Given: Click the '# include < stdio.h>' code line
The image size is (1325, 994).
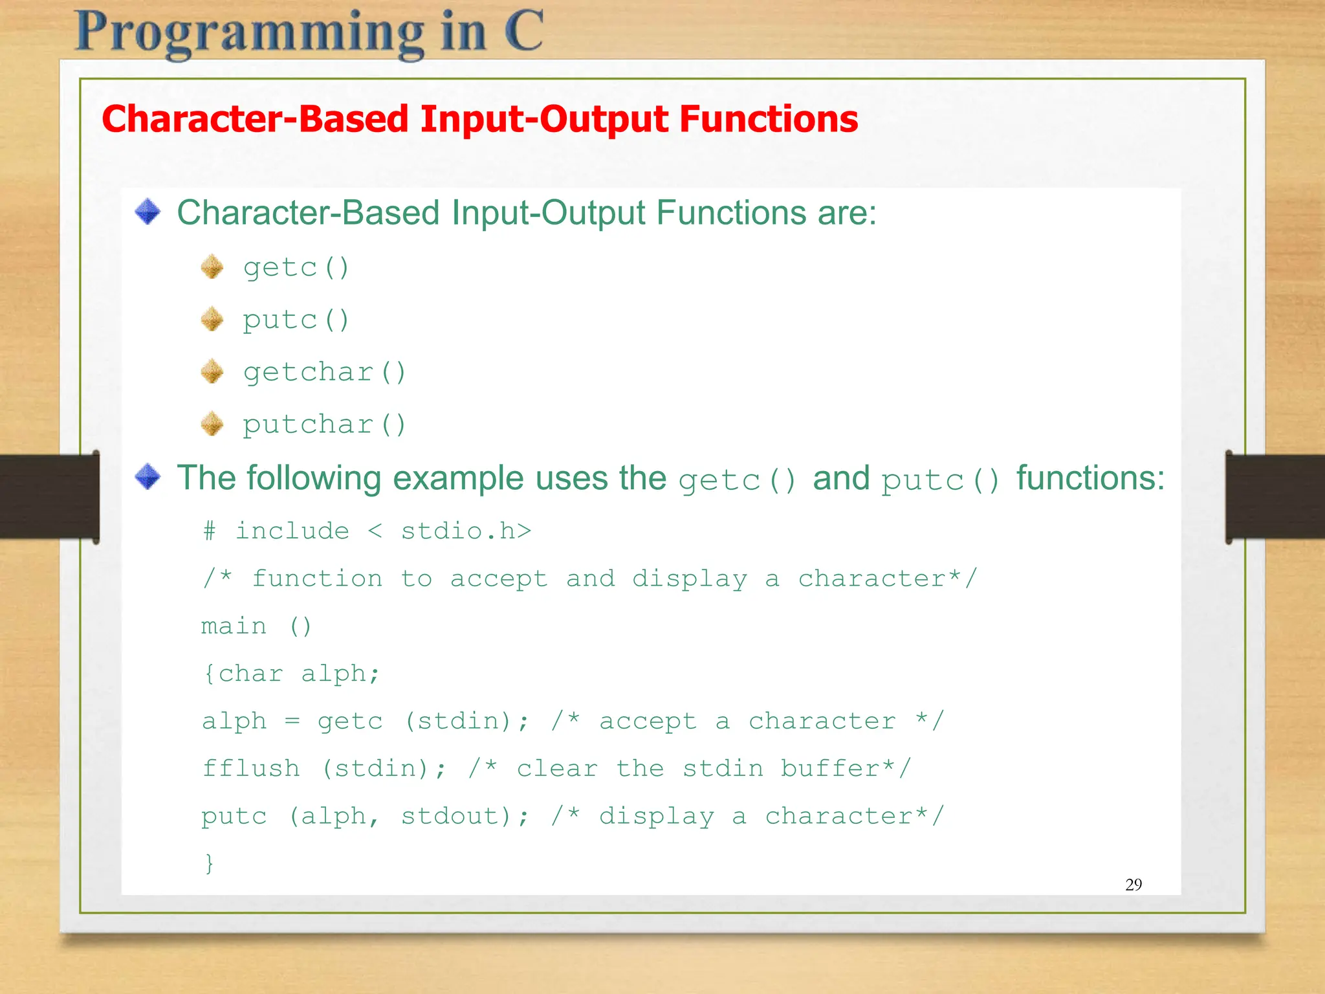Looking at the screenshot, I should [367, 531].
